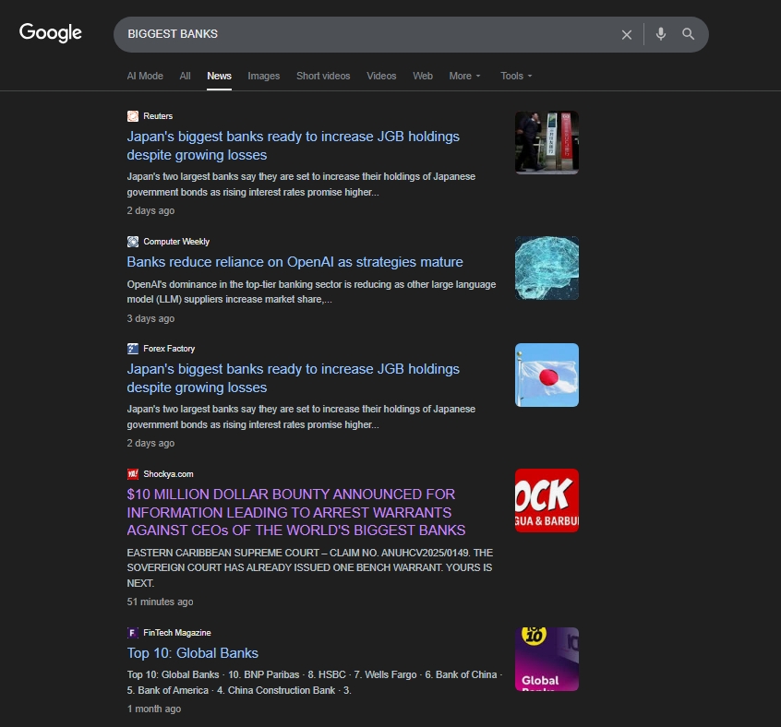Image resolution: width=781 pixels, height=727 pixels.
Task: Click the Forex Factory source favicon
Action: (133, 349)
